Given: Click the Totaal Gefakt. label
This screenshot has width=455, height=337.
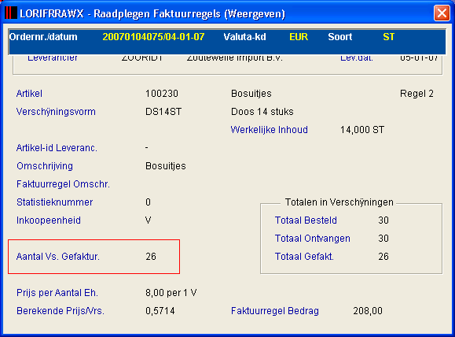Looking at the screenshot, I should point(304,257).
